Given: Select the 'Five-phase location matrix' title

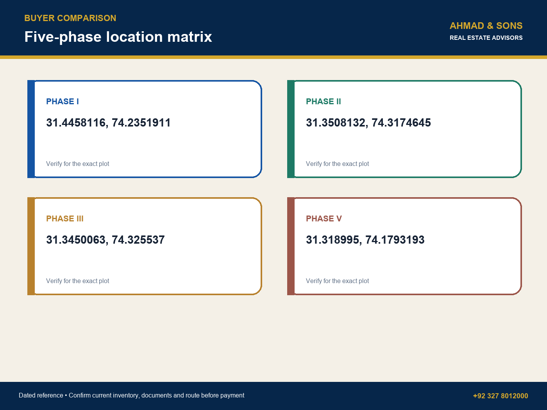Looking at the screenshot, I should (x=118, y=37).
